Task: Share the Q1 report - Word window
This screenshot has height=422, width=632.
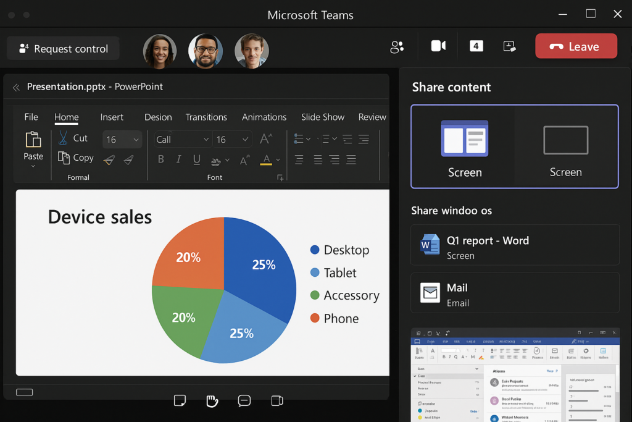Action: tap(515, 245)
